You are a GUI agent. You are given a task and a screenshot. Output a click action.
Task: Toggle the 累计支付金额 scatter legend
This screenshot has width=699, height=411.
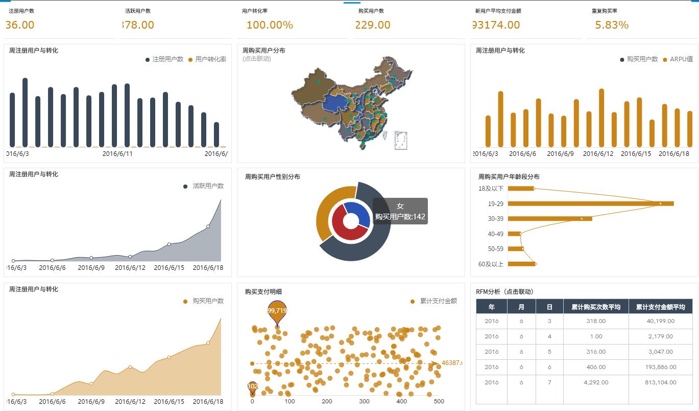434,301
